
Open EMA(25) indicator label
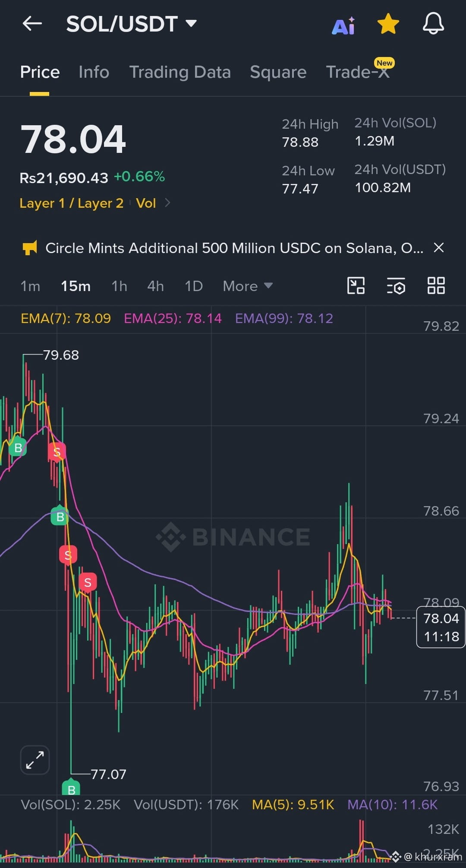(173, 318)
